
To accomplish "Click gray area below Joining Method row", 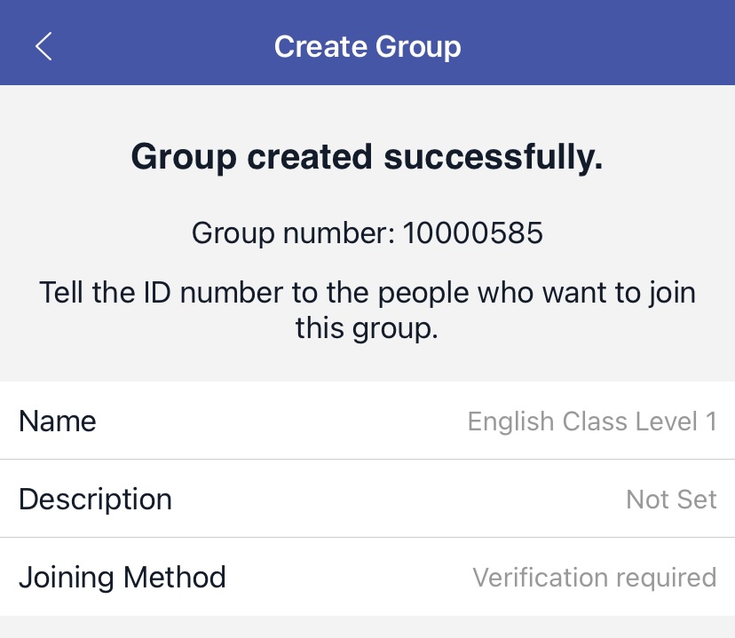I will tap(367, 627).
